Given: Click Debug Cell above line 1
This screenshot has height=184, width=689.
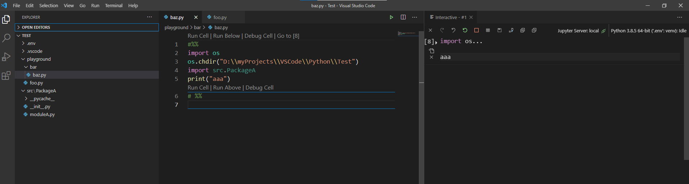Looking at the screenshot, I should click(x=259, y=36).
